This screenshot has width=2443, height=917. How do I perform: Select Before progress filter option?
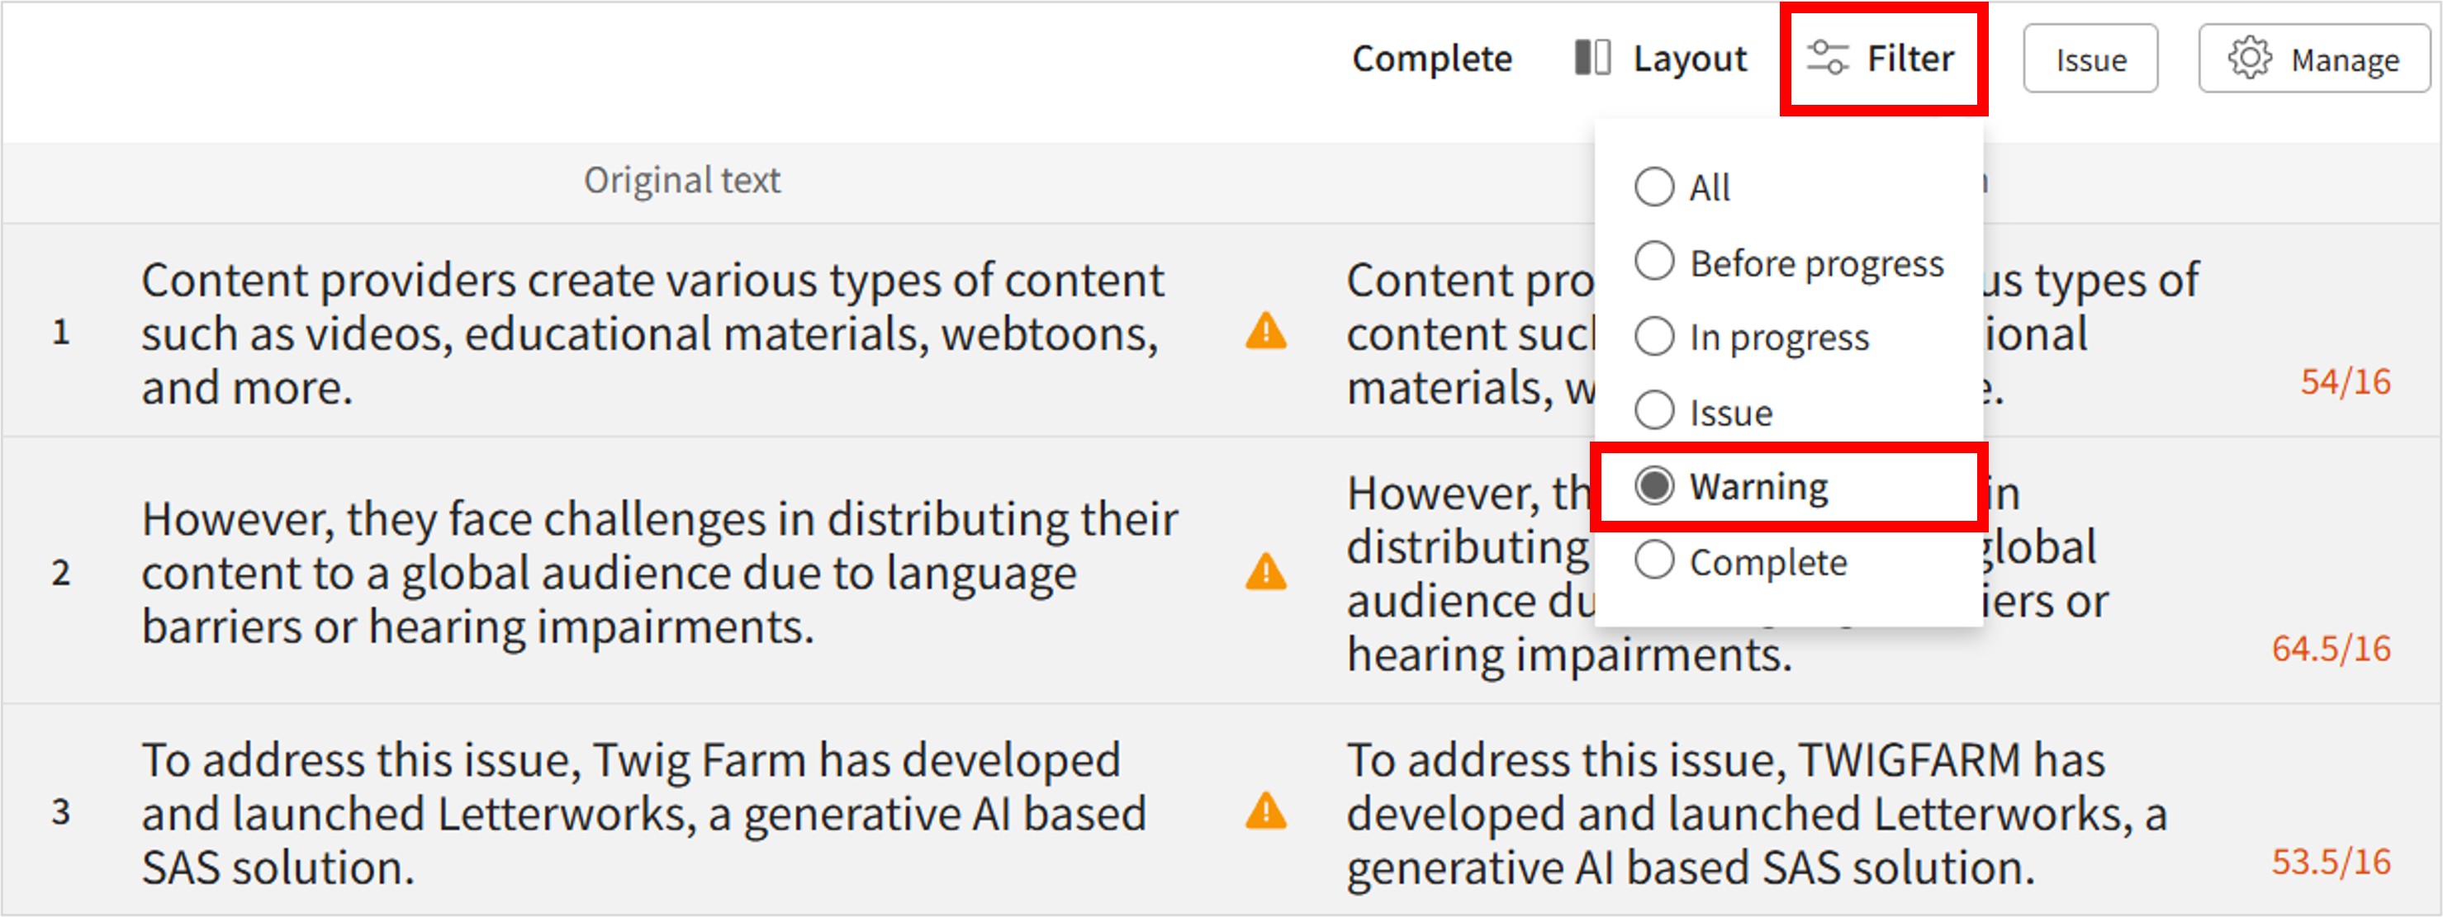[1654, 262]
